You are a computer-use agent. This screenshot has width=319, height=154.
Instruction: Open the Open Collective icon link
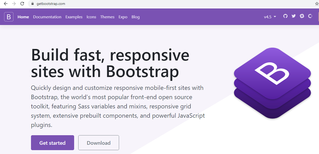[310, 16]
